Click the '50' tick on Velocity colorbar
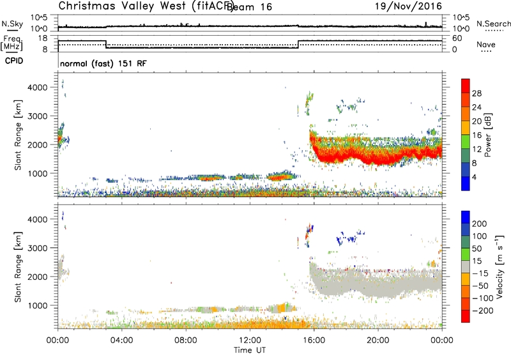 [x=477, y=249]
